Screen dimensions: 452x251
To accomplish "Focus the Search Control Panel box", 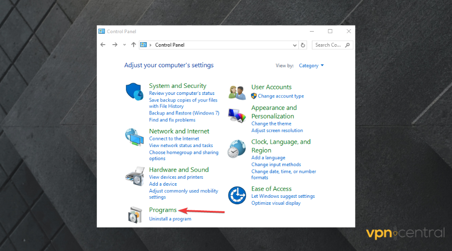I will (x=332, y=45).
